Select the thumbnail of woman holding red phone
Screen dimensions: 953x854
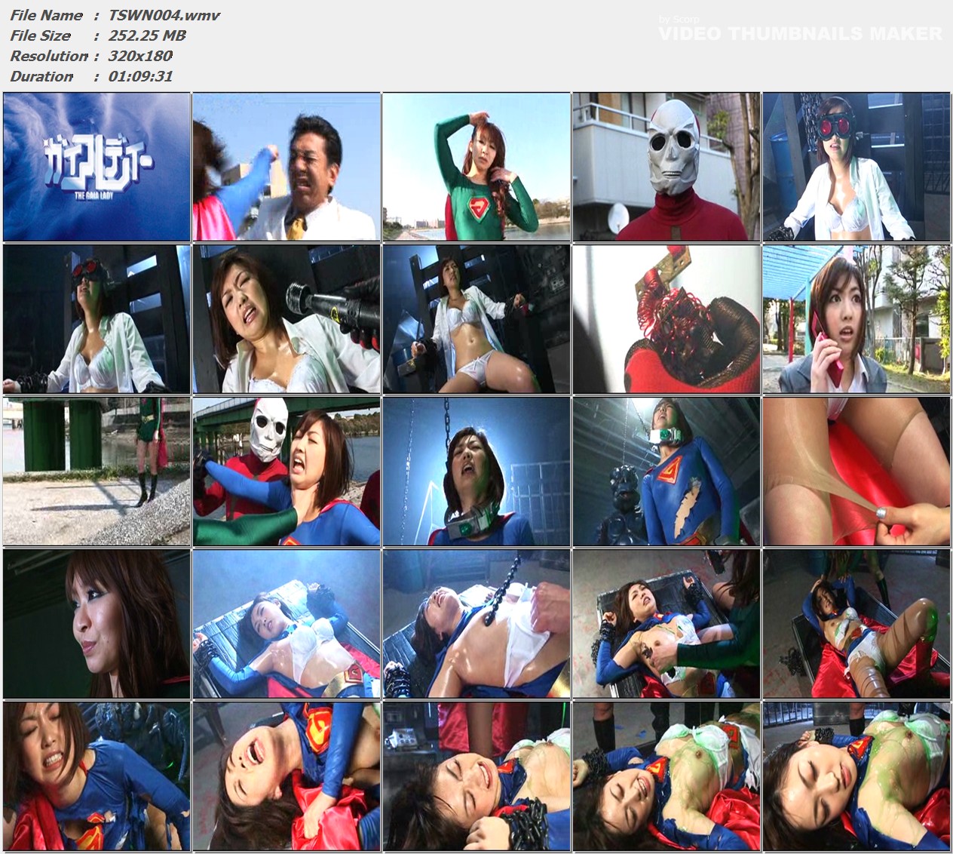pyautogui.click(x=856, y=319)
